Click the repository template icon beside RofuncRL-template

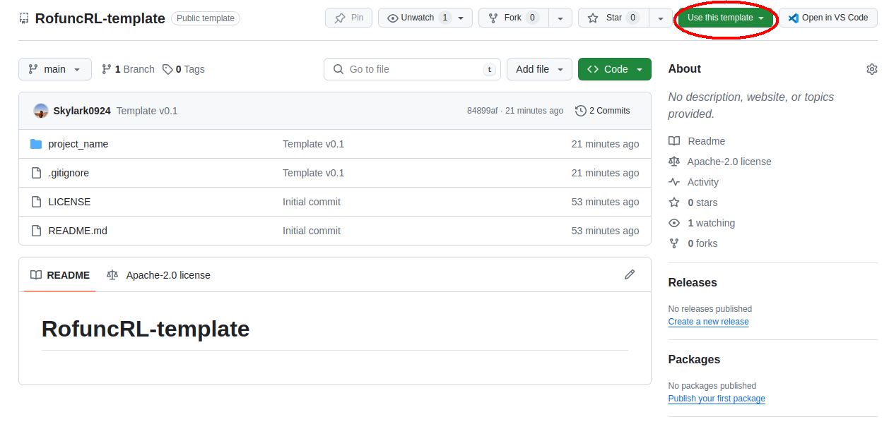(x=24, y=18)
